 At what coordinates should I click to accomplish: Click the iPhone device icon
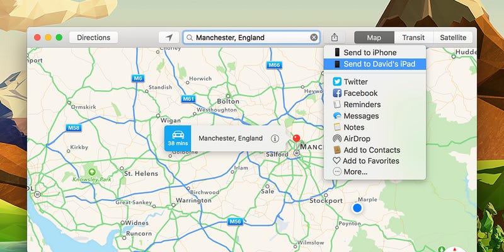[x=337, y=52]
